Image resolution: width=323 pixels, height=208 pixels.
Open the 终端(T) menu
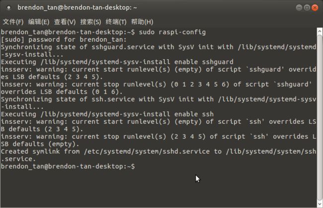coord(116,22)
